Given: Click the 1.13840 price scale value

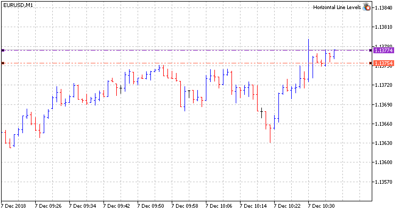Looking at the screenshot, I should pyautogui.click(x=383, y=7).
